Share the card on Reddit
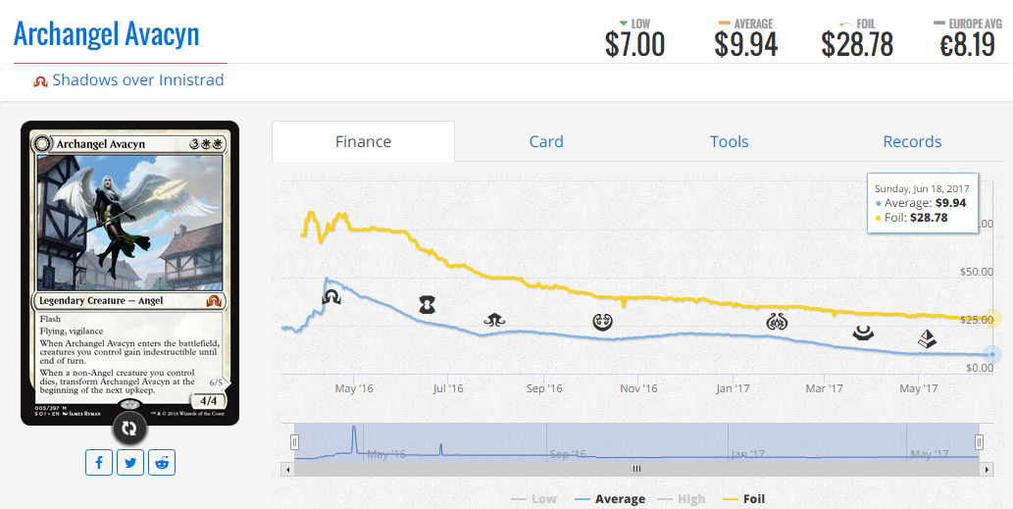The image size is (1013, 509). (x=162, y=463)
